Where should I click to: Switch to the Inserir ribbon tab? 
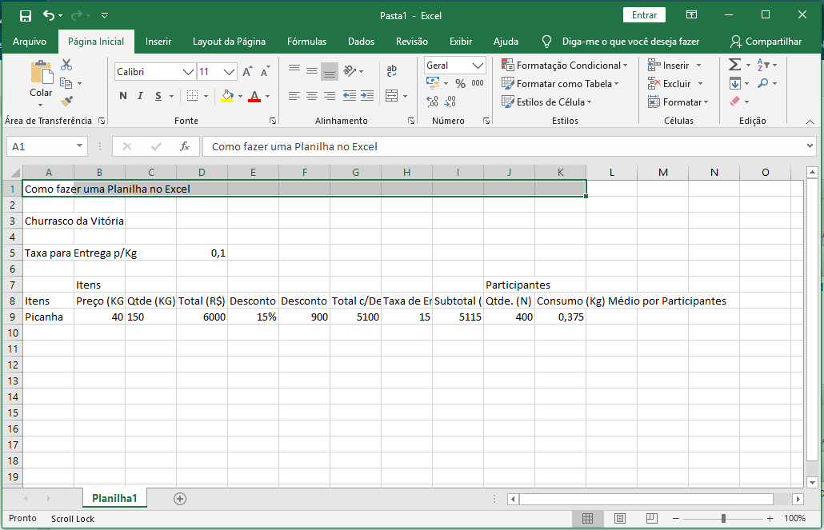point(158,42)
